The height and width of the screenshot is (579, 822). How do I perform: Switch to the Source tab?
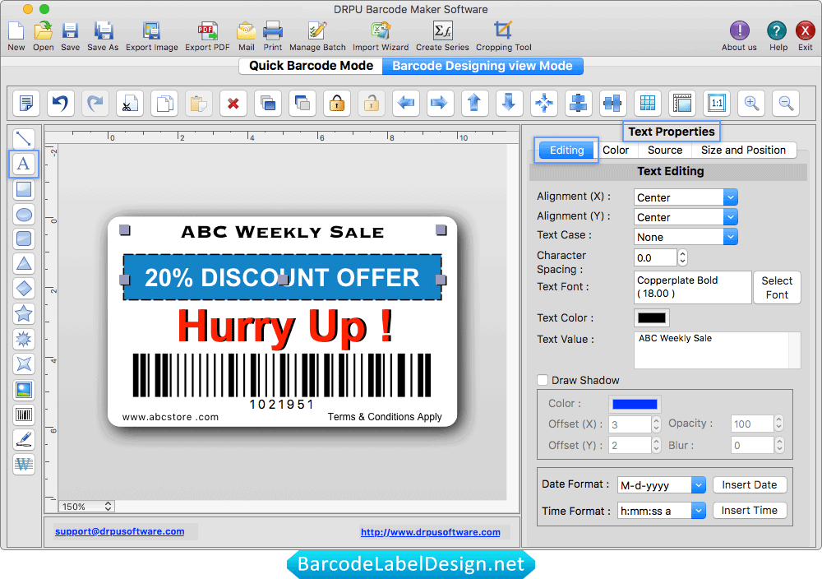coord(665,151)
